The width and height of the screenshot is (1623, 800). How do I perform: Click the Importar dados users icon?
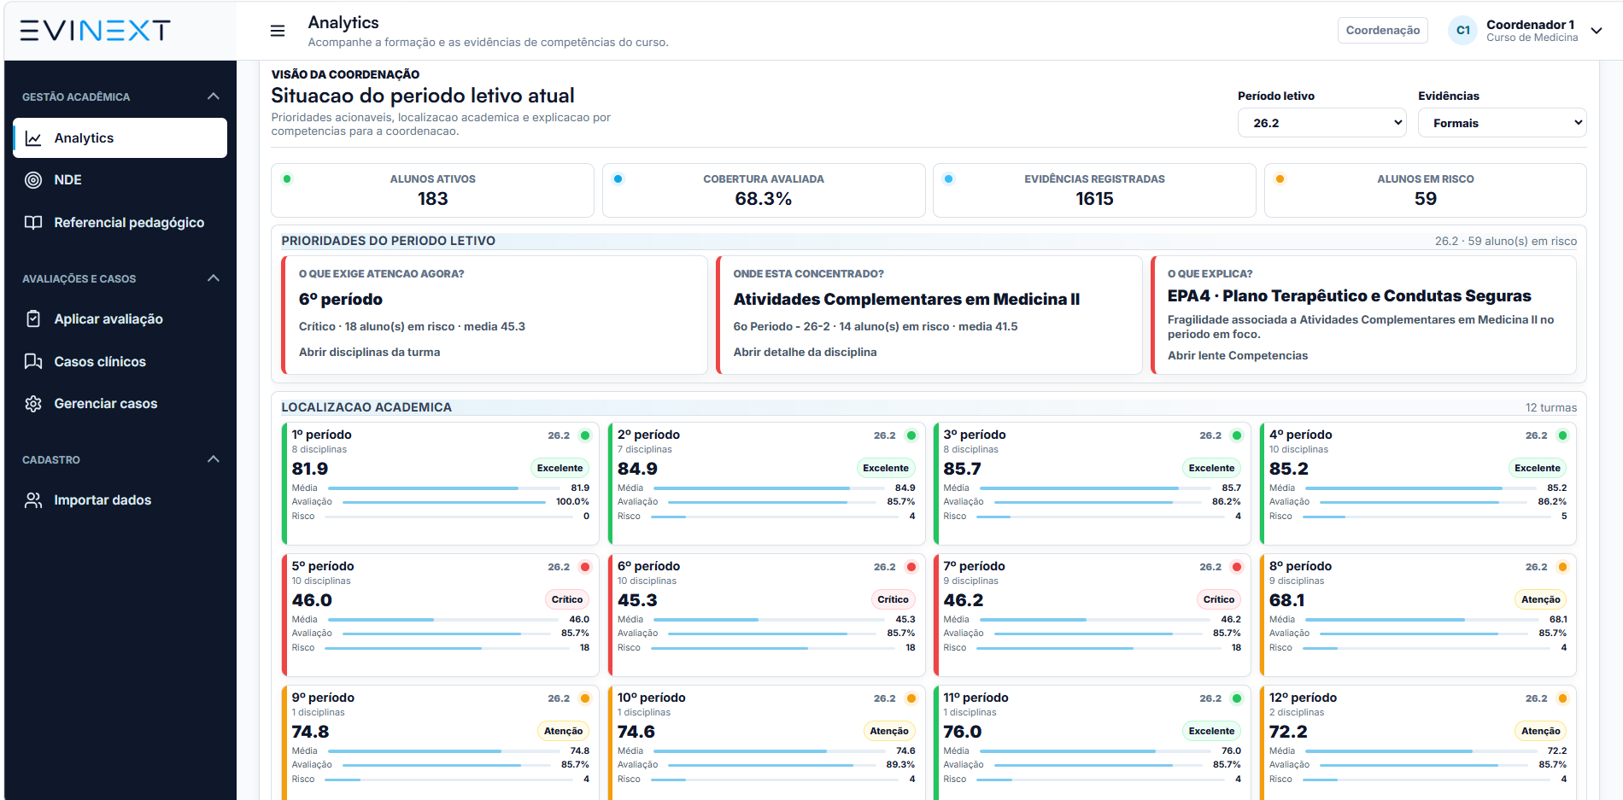pos(33,500)
